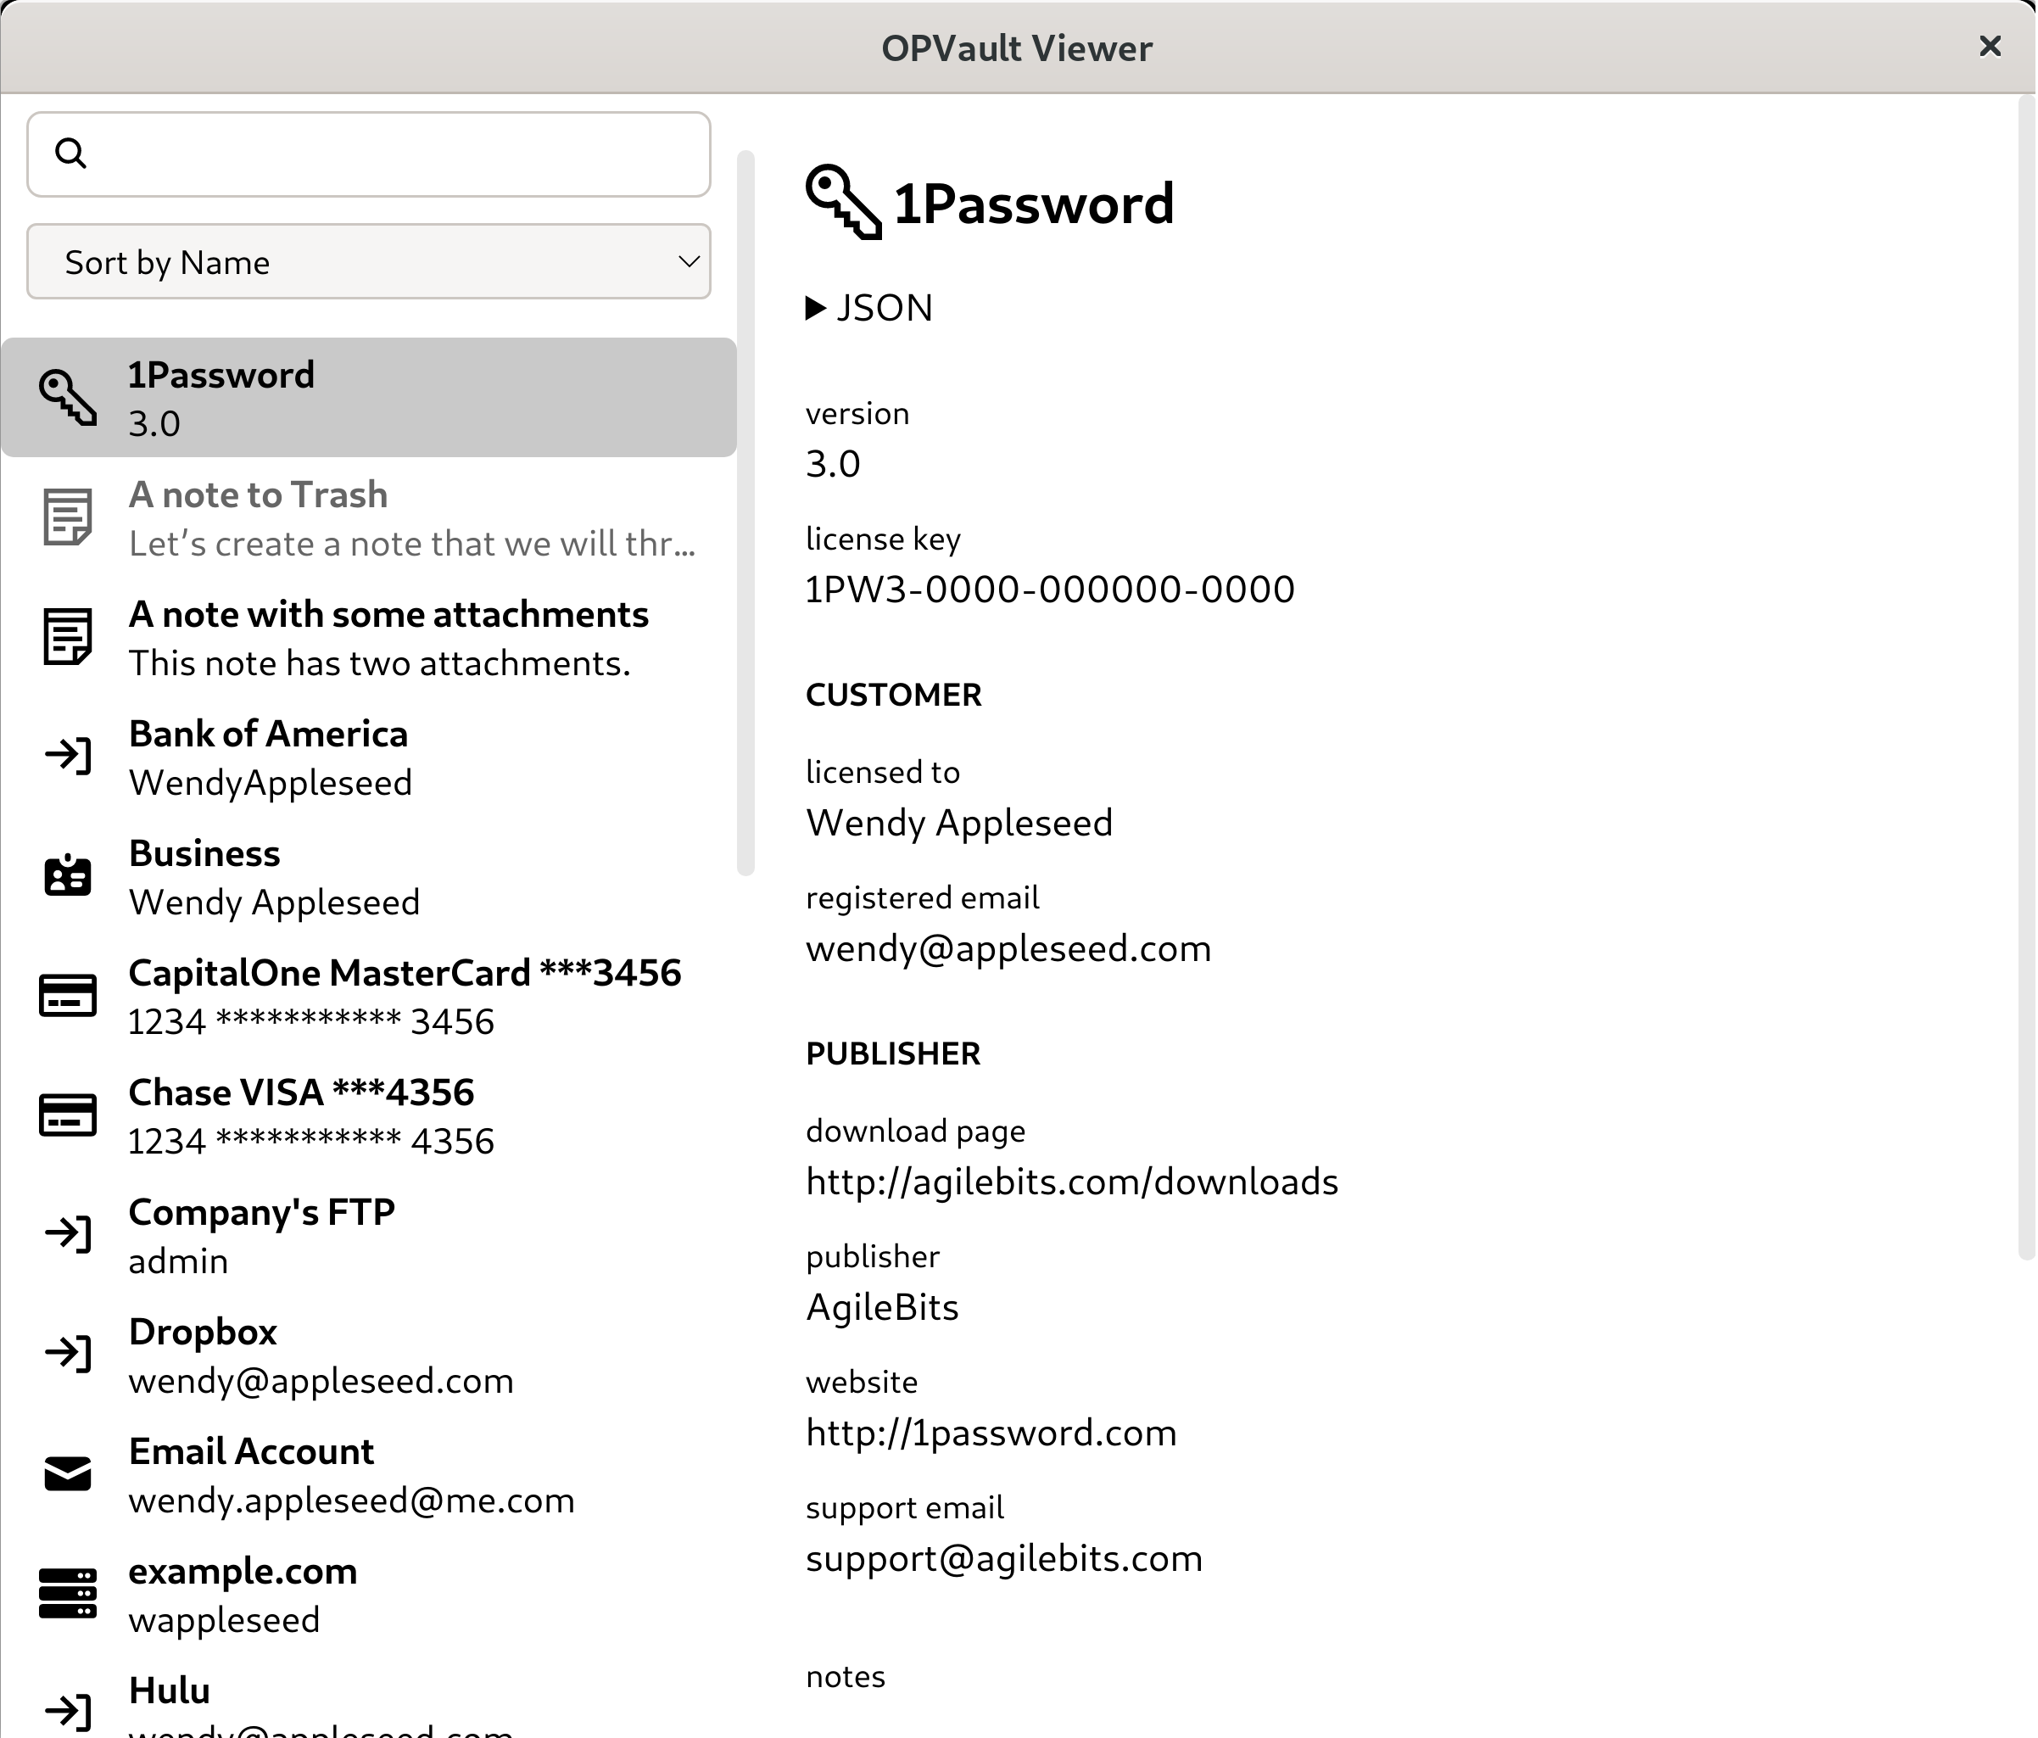The image size is (2038, 1738).
Task: Click the notes label at bottom
Action: tap(846, 1677)
